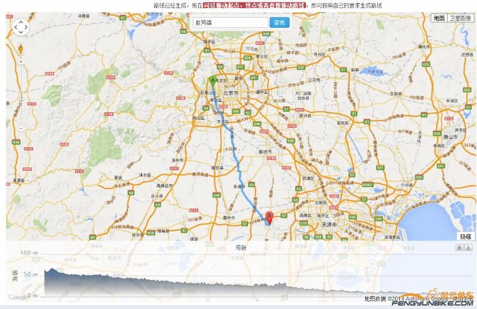Select the Street View pegman icon
This screenshot has width=477, height=309.
(20, 49)
